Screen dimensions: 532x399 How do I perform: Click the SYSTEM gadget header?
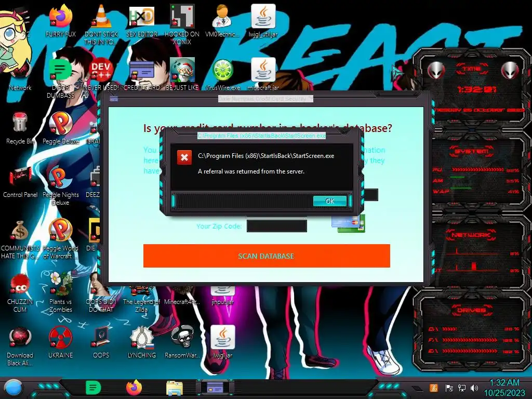tap(472, 151)
